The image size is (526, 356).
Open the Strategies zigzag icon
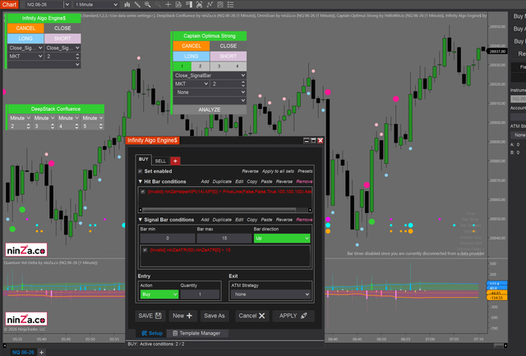click(210, 5)
